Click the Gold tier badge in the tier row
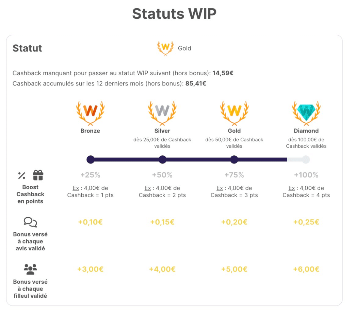 tap(234, 112)
